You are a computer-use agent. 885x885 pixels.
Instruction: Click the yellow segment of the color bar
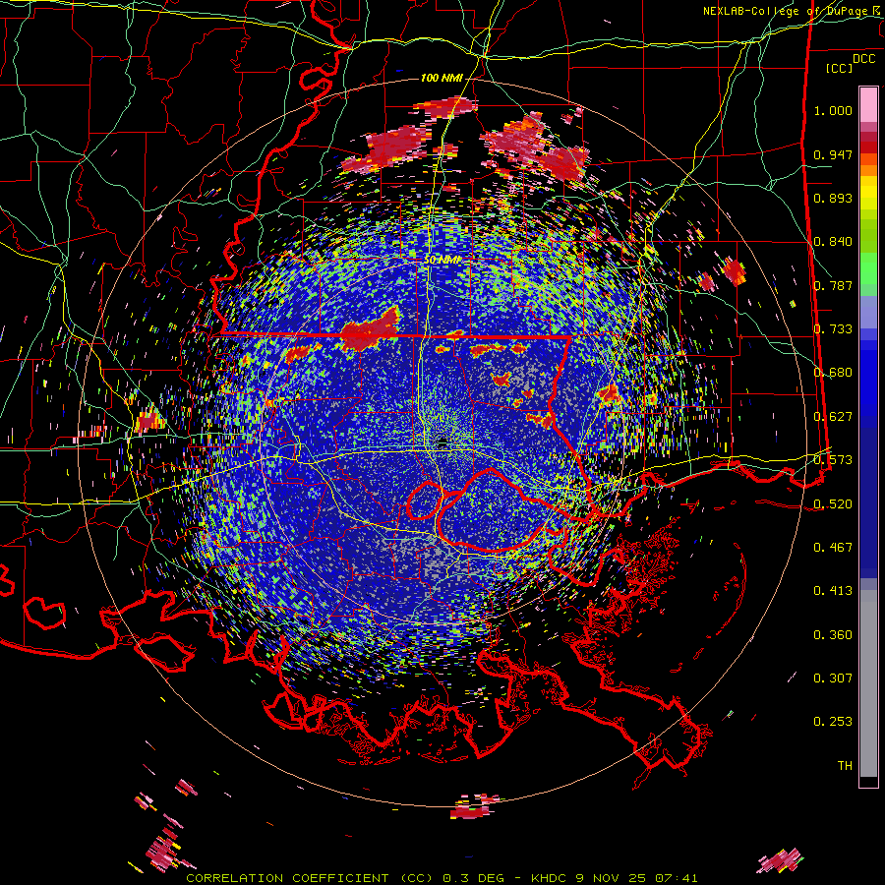tap(868, 194)
